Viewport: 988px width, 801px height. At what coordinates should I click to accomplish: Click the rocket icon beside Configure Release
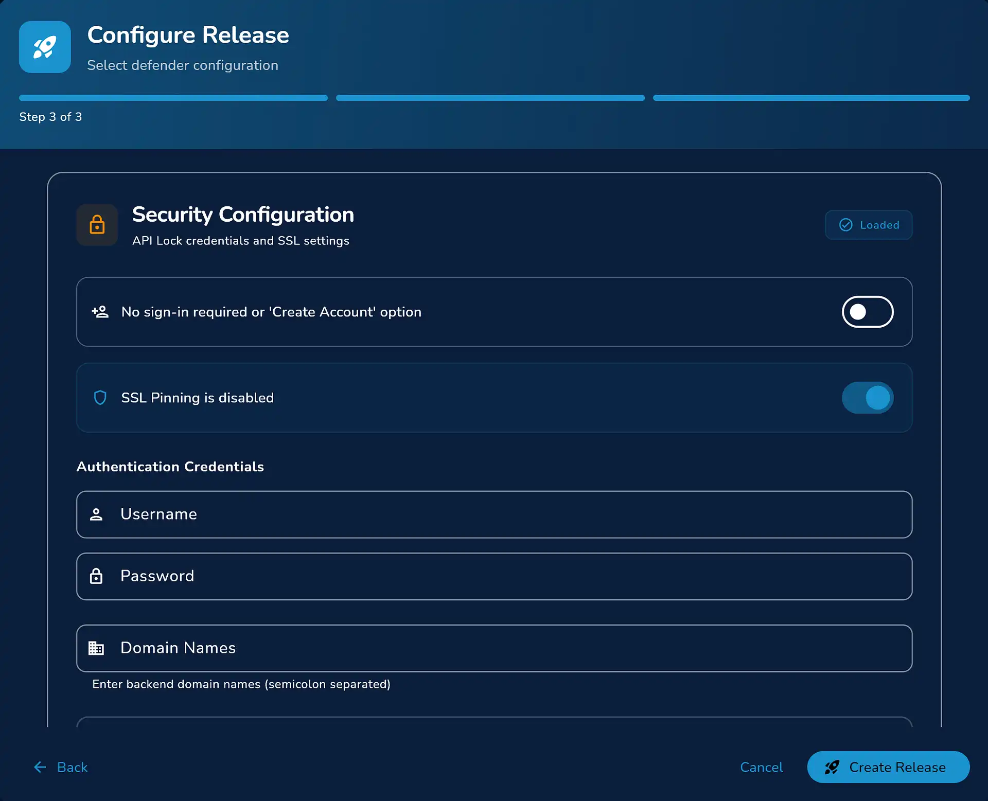coord(45,47)
